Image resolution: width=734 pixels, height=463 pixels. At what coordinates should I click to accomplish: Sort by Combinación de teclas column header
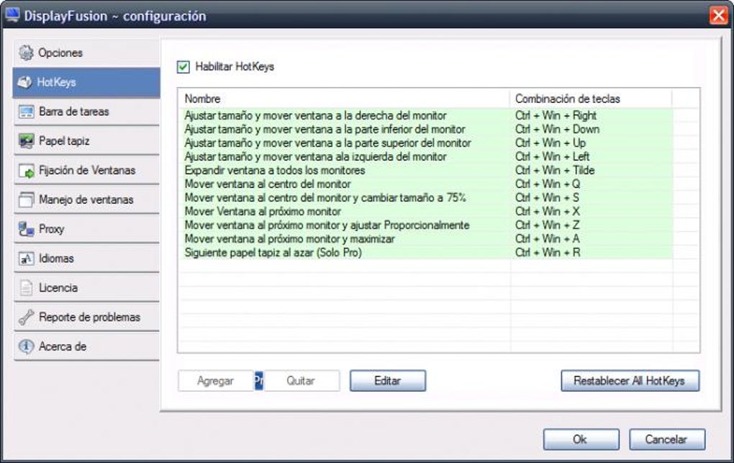[591, 99]
